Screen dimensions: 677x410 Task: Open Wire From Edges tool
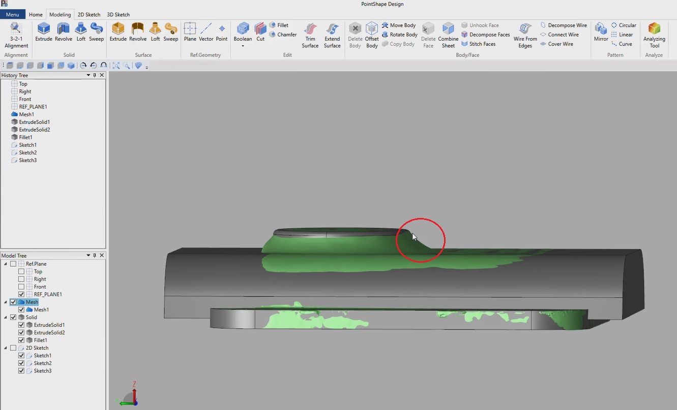(525, 35)
